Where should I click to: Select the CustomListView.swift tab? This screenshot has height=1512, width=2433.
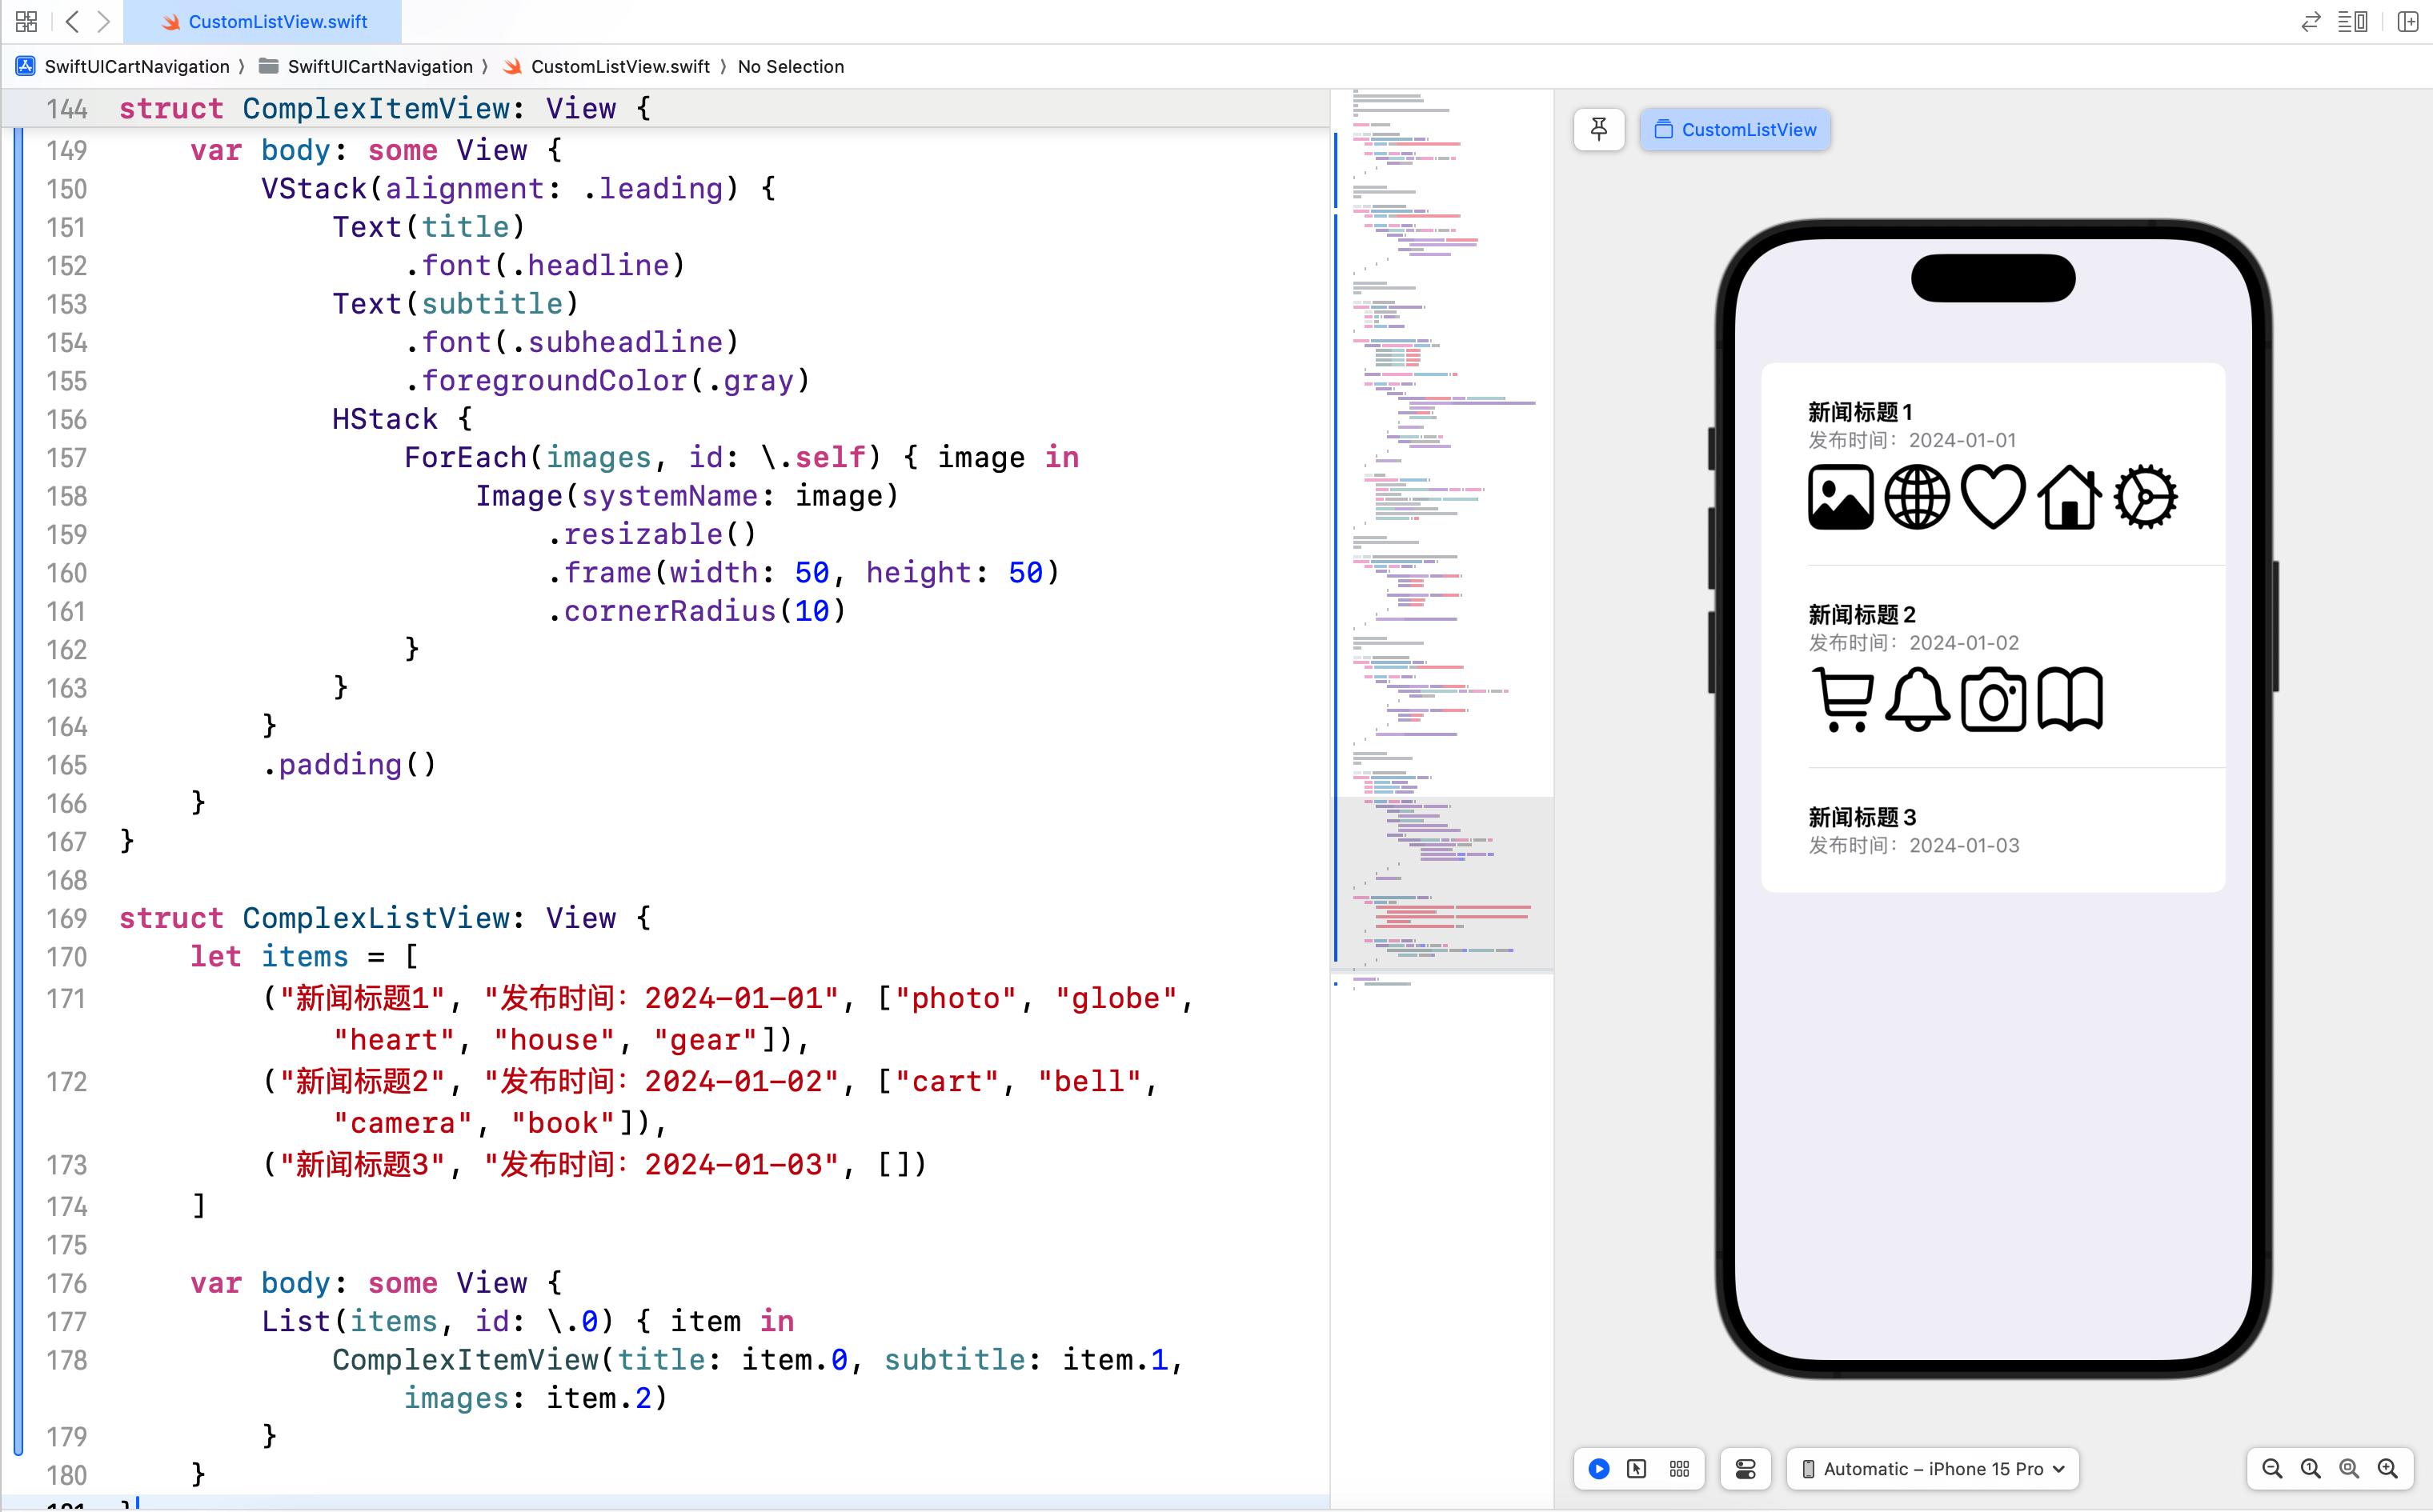point(263,21)
